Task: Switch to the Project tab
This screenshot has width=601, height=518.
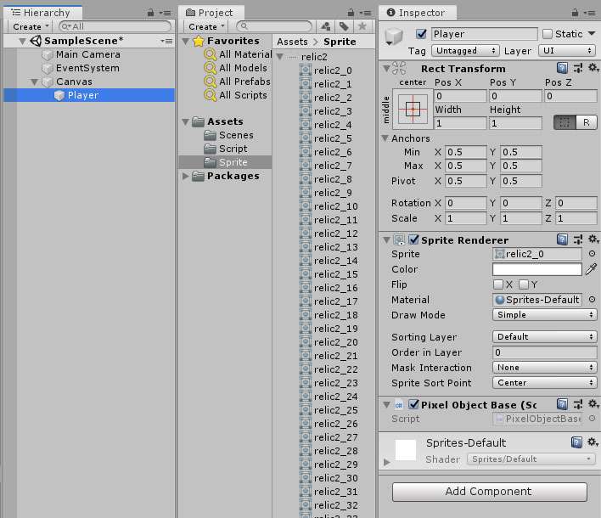Action: coord(211,13)
